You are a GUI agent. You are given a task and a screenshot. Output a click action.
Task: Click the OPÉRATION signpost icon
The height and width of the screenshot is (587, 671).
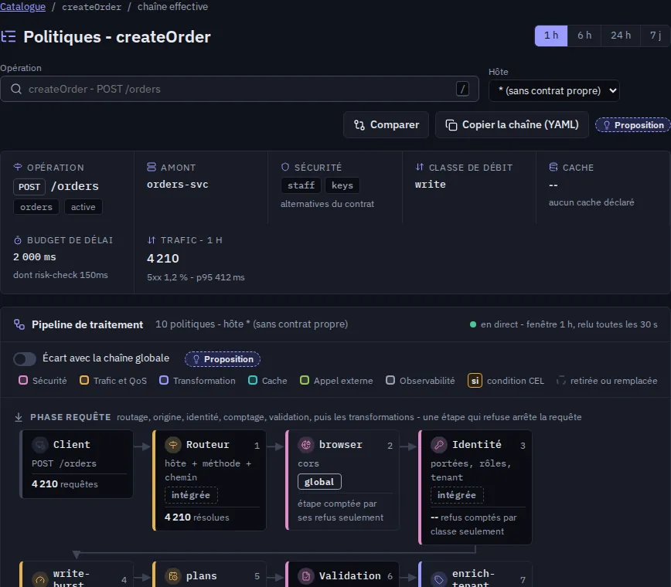click(18, 167)
